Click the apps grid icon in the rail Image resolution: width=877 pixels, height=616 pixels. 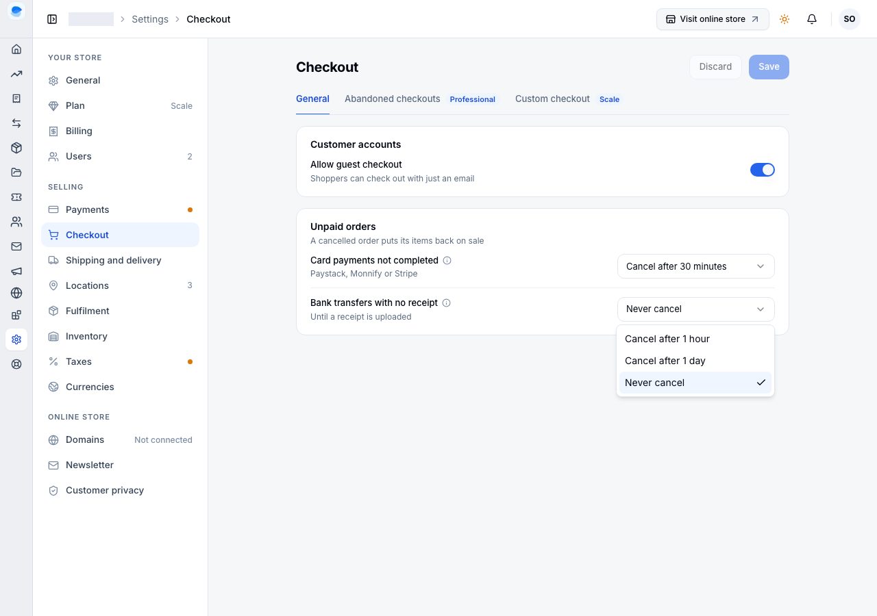(x=16, y=315)
